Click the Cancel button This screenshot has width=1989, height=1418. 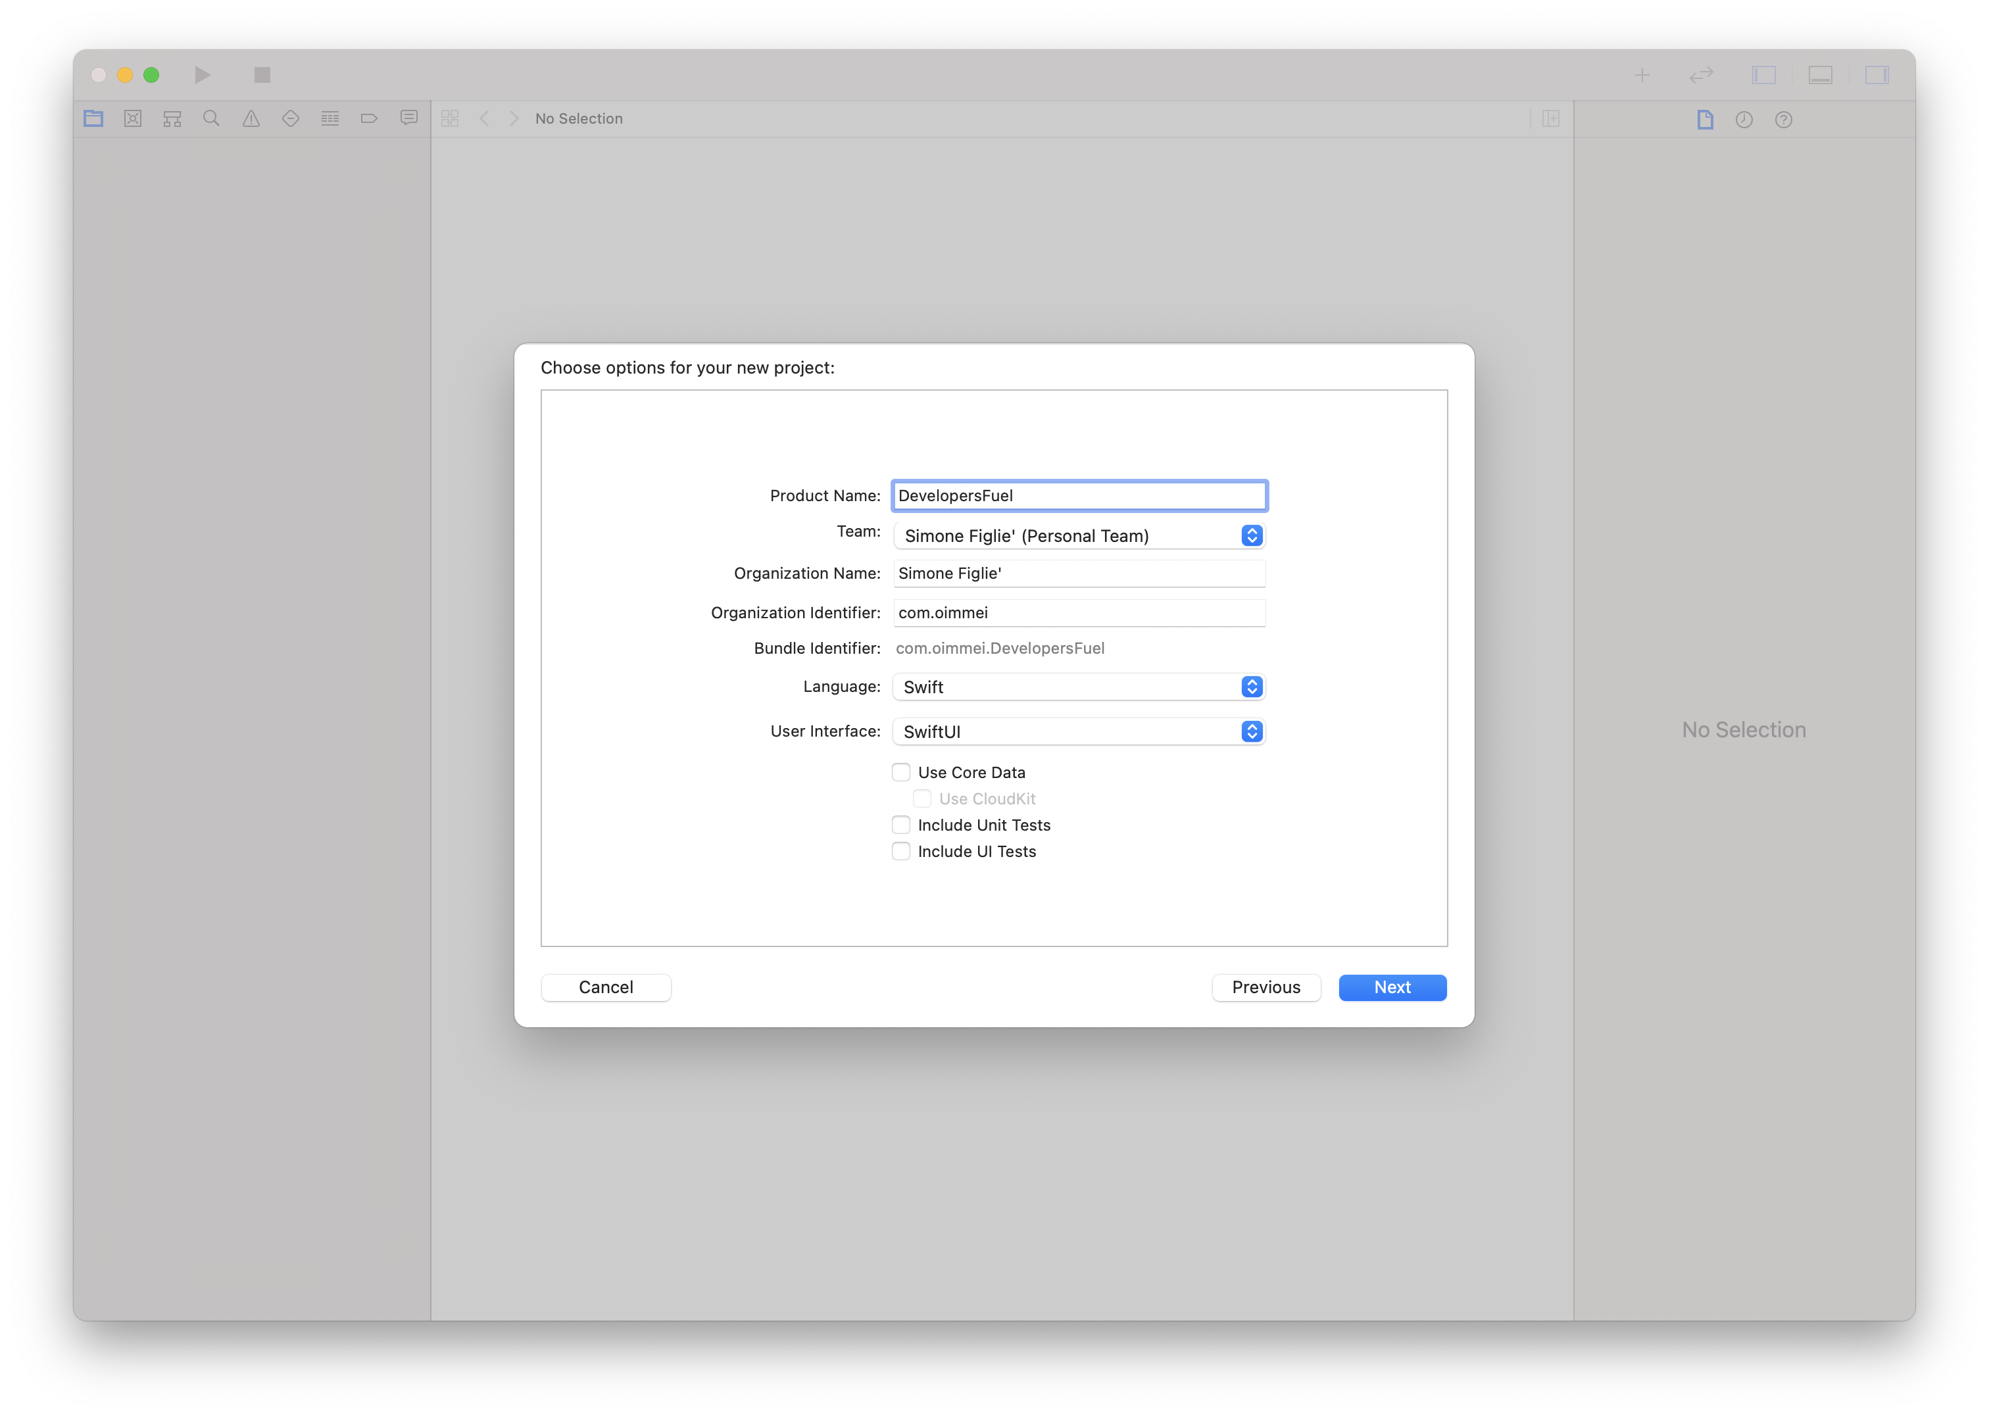(606, 988)
